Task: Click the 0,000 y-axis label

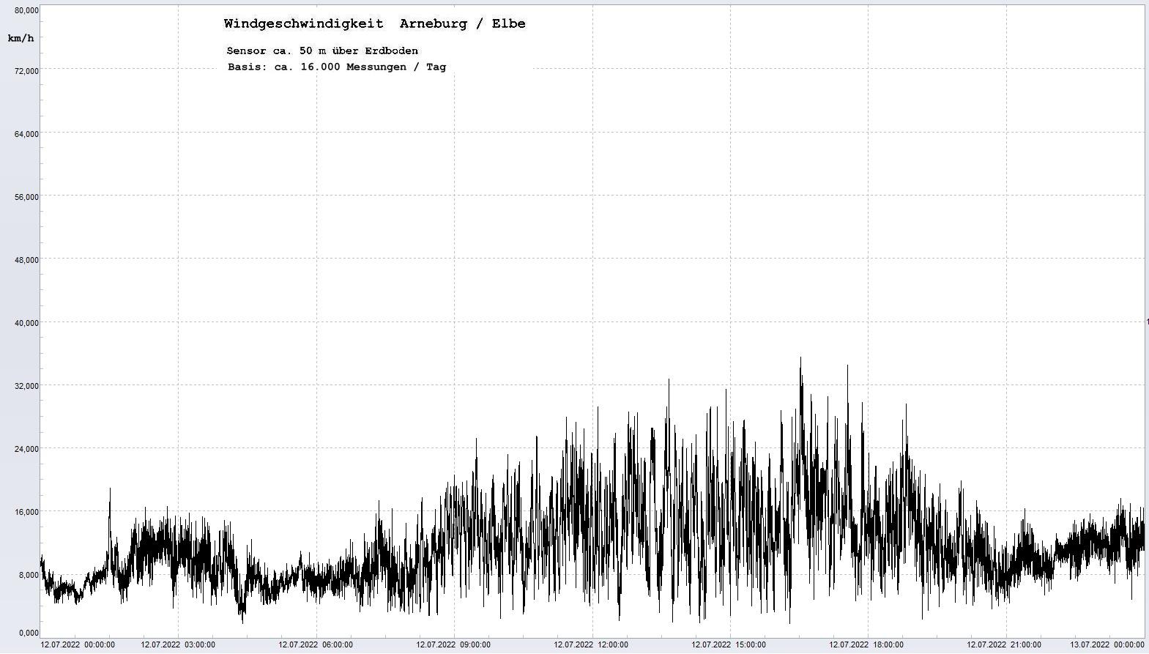Action: (28, 633)
